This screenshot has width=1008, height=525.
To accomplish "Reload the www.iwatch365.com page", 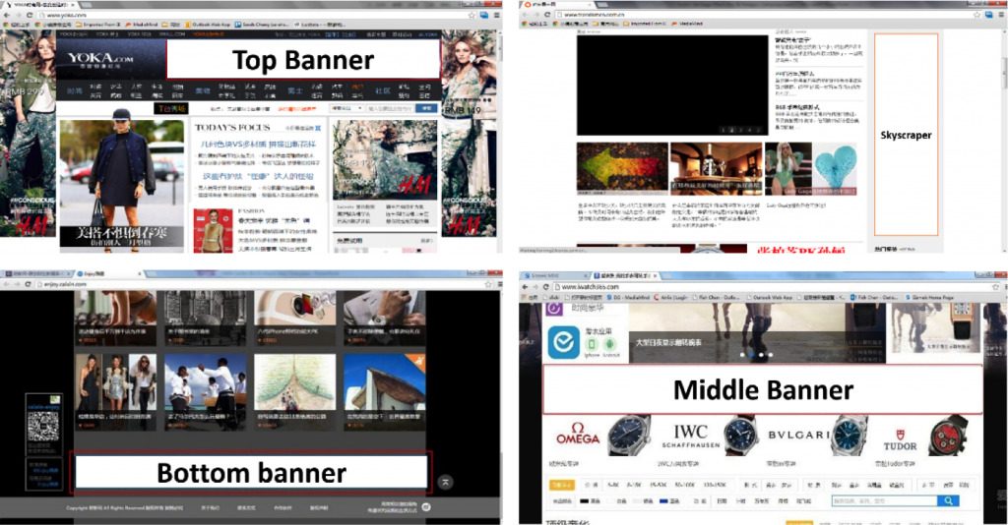I will point(546,287).
